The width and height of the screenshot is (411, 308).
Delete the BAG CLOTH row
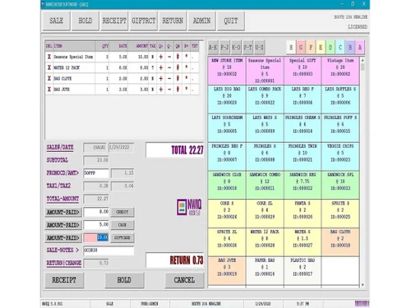point(49,79)
